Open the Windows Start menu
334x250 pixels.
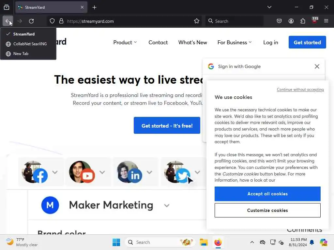pos(116,242)
